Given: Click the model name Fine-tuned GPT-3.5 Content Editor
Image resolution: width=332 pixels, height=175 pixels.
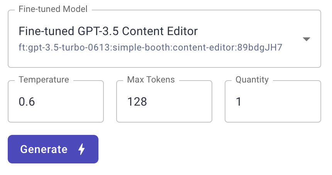Looking at the screenshot, I should click(108, 31).
